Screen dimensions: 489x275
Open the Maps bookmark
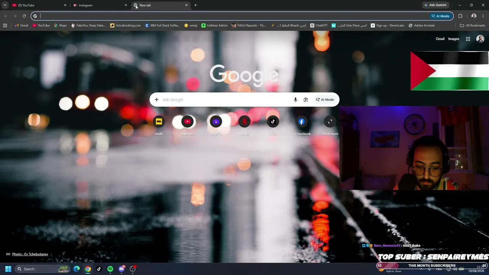pos(60,26)
